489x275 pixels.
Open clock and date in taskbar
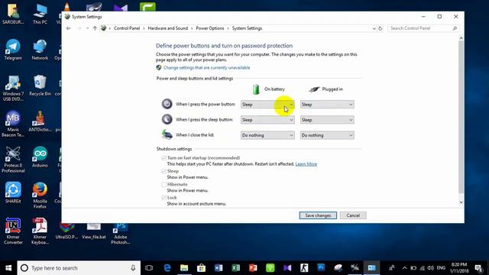[x=459, y=268]
